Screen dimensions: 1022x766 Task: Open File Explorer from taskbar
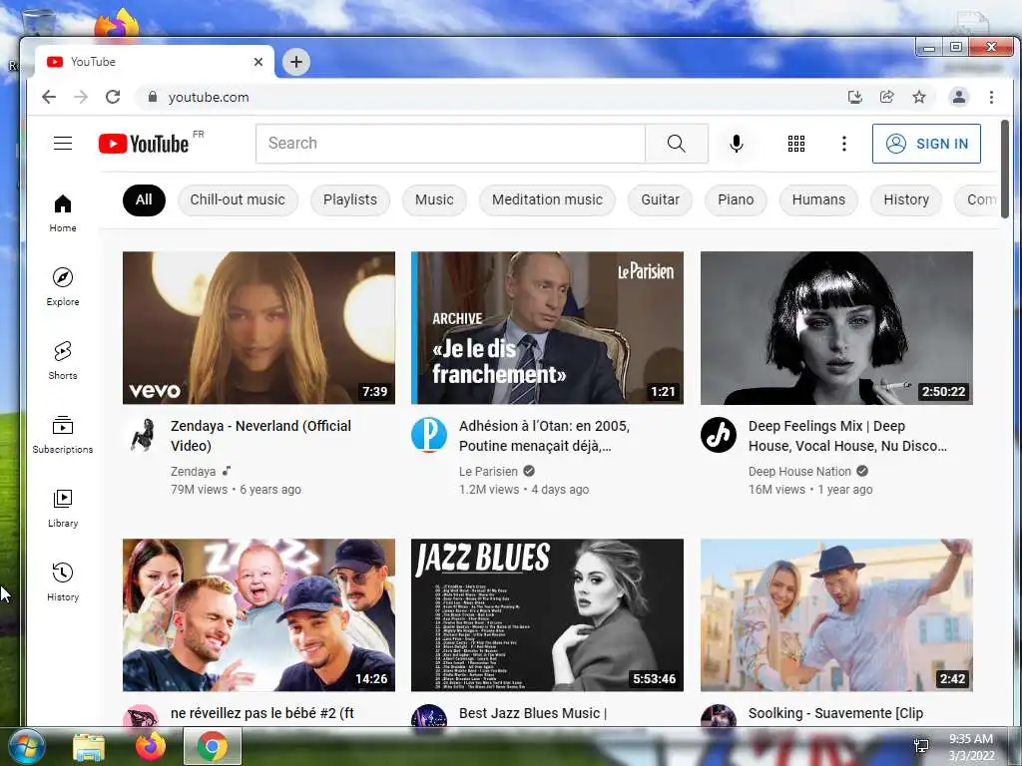[89, 746]
